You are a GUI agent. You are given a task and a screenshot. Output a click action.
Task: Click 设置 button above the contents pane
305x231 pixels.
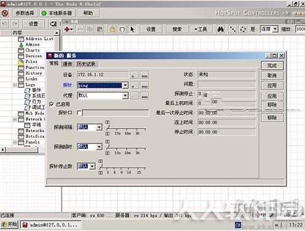pos(33,24)
